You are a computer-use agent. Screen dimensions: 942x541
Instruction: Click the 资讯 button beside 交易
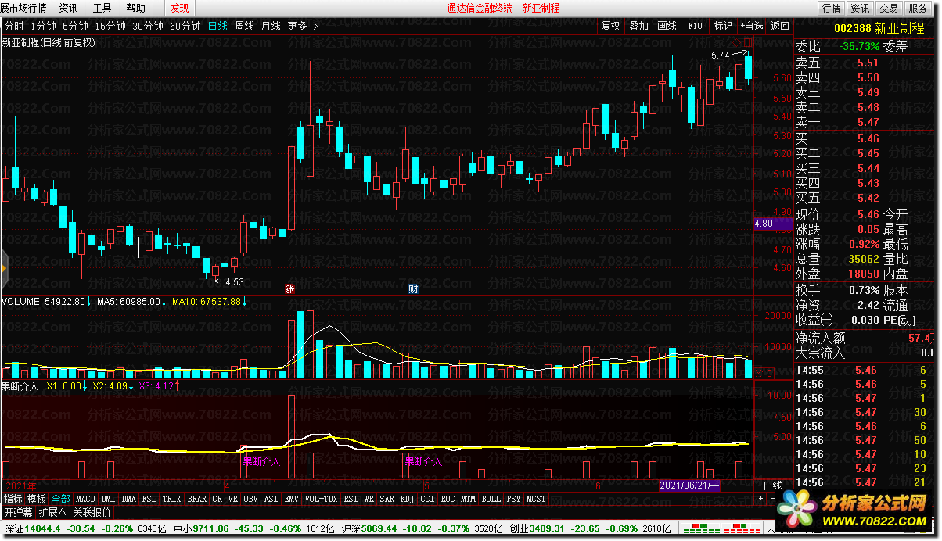point(860,8)
